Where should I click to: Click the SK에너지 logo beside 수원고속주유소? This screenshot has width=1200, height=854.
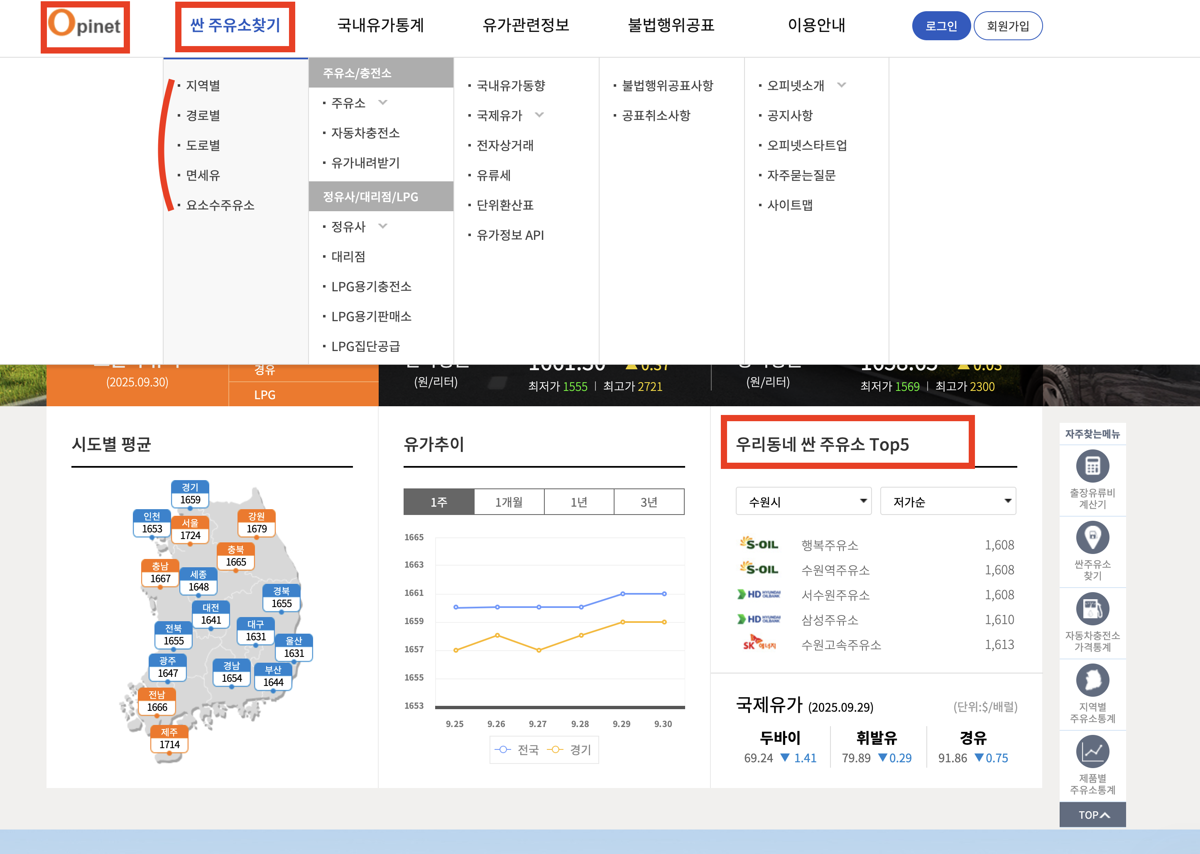pos(759,644)
